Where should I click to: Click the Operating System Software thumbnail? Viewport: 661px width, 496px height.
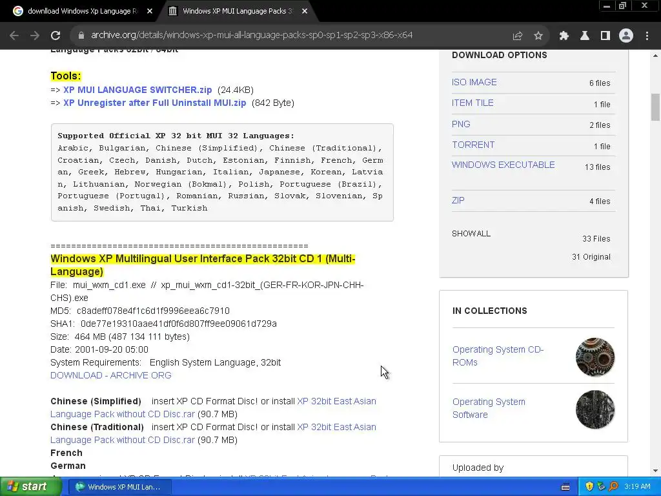[595, 409]
